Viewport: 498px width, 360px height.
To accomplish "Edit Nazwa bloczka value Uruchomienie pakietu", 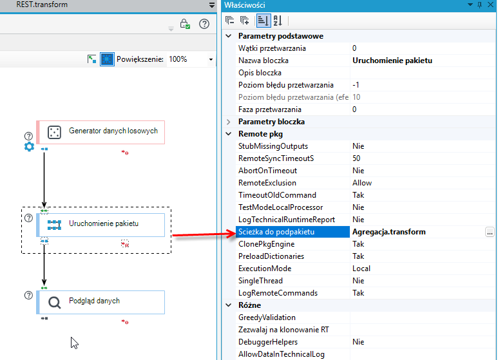I will pos(423,61).
